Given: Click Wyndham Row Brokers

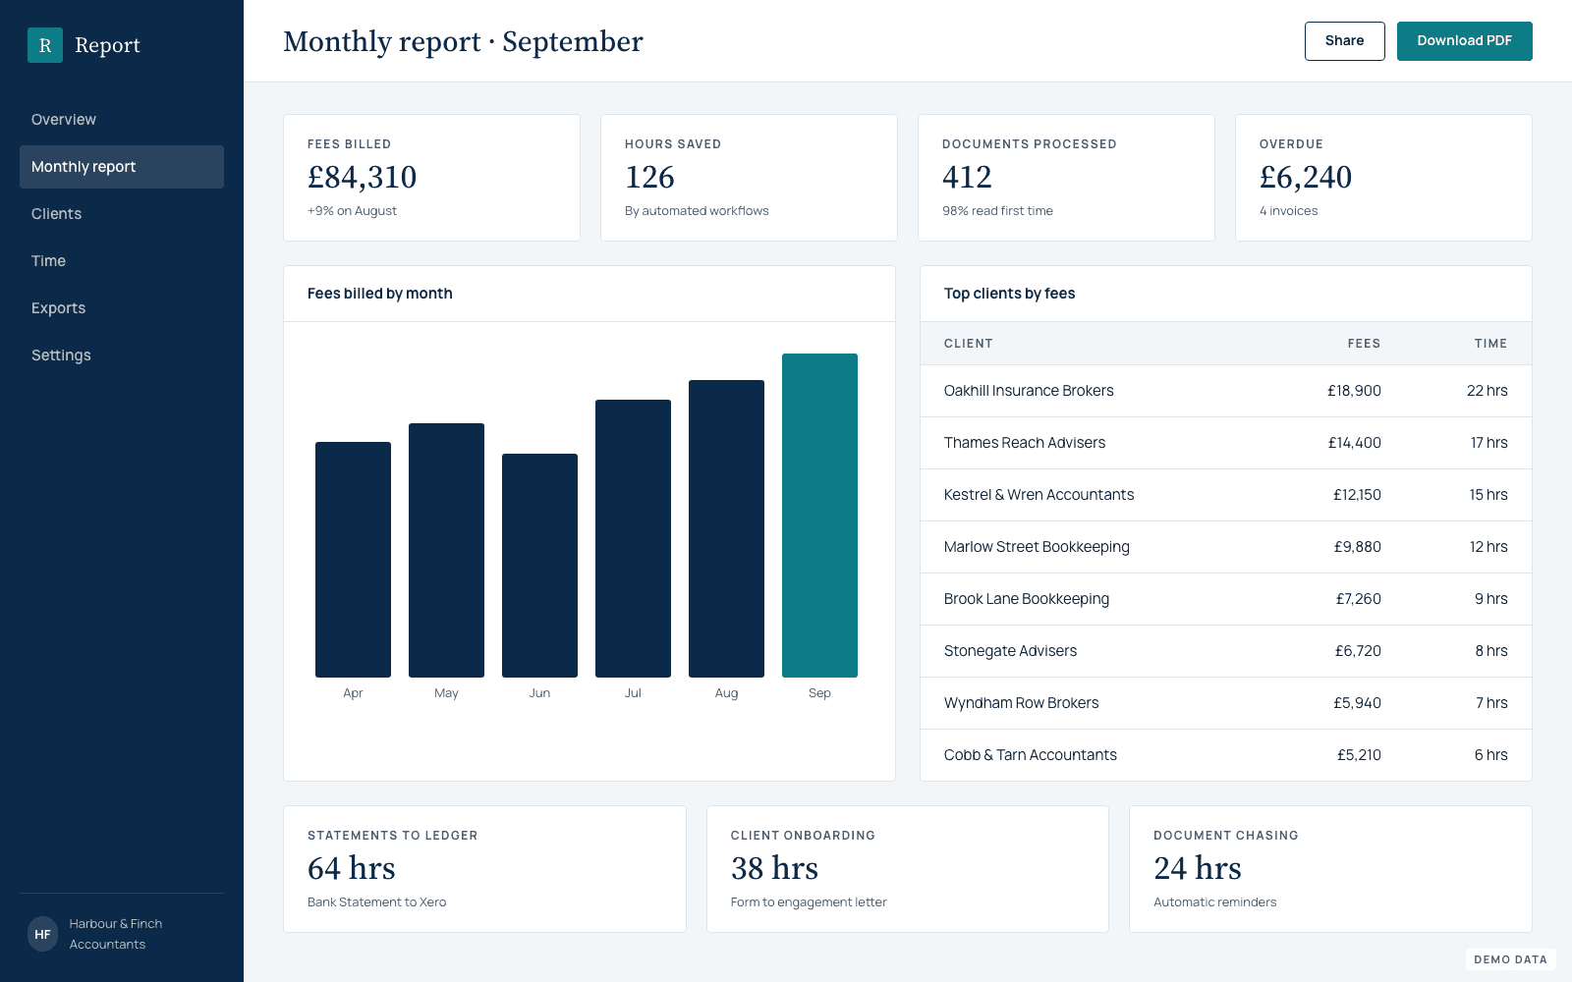Looking at the screenshot, I should pos(1021,703).
